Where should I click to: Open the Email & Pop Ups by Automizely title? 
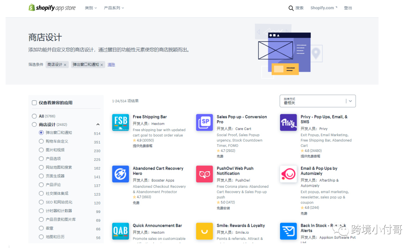pos(319,171)
